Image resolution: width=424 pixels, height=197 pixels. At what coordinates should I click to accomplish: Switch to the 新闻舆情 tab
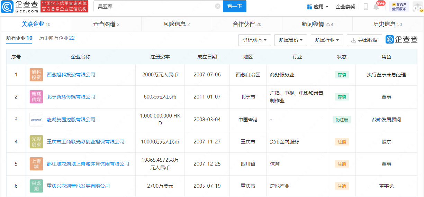pos(317,24)
